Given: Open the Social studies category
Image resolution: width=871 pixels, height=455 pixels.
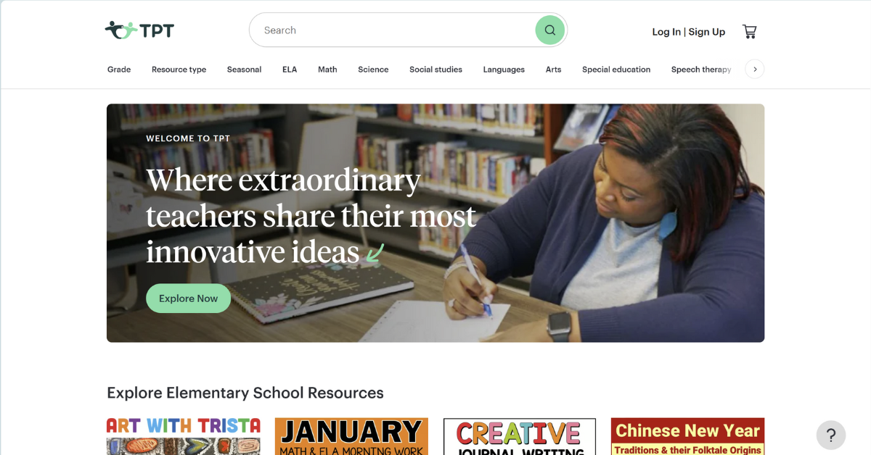Looking at the screenshot, I should pos(435,70).
